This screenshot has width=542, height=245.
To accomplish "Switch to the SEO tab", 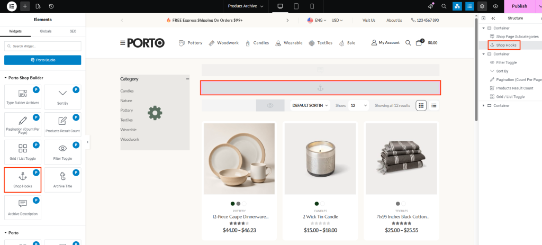I will tap(73, 31).
